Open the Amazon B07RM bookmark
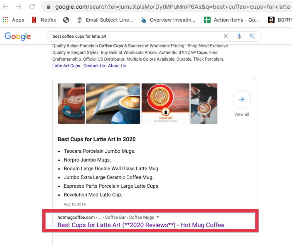The image size is (292, 245). click(x=280, y=20)
